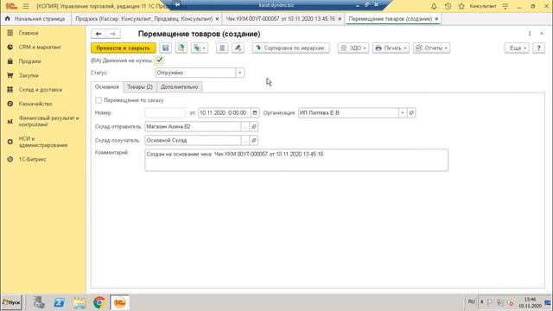Open the three-dots form options icon
This screenshot has height=311, width=553.
[x=530, y=34]
